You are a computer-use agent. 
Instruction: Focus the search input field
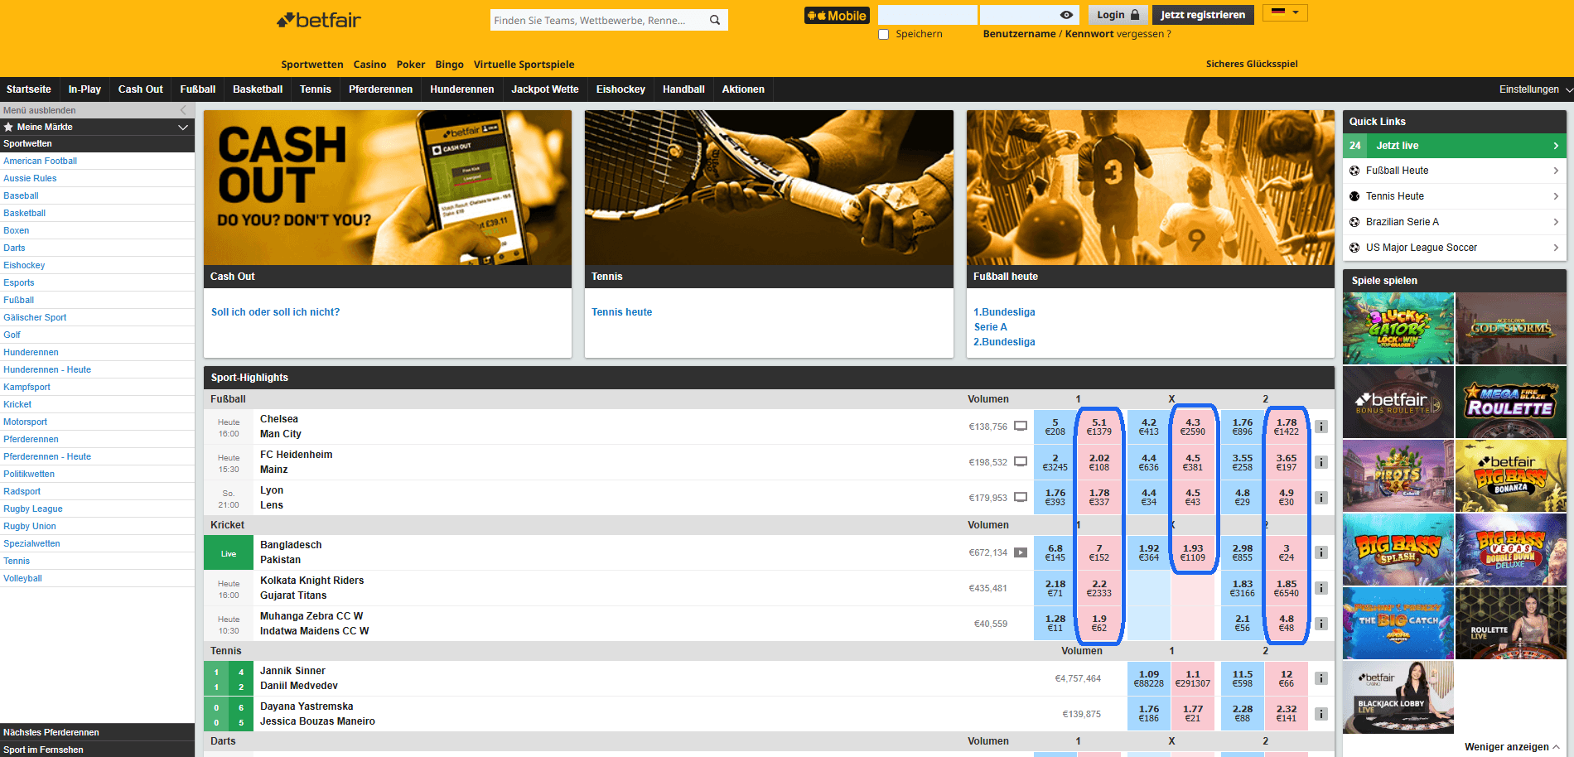pos(598,20)
